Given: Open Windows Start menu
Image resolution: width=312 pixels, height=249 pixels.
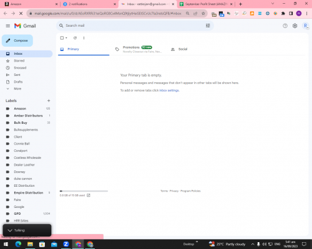Looking at the screenshot, I should (x=6, y=244).
